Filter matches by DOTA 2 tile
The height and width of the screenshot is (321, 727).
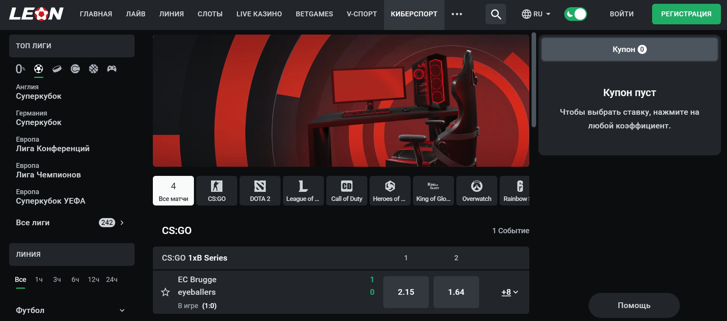260,191
